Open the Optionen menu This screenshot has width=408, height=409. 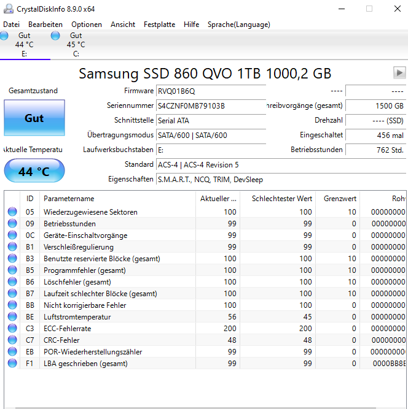[x=87, y=25]
